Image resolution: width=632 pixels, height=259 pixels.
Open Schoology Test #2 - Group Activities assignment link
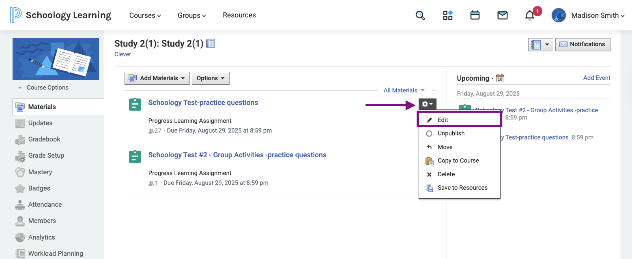coord(237,155)
